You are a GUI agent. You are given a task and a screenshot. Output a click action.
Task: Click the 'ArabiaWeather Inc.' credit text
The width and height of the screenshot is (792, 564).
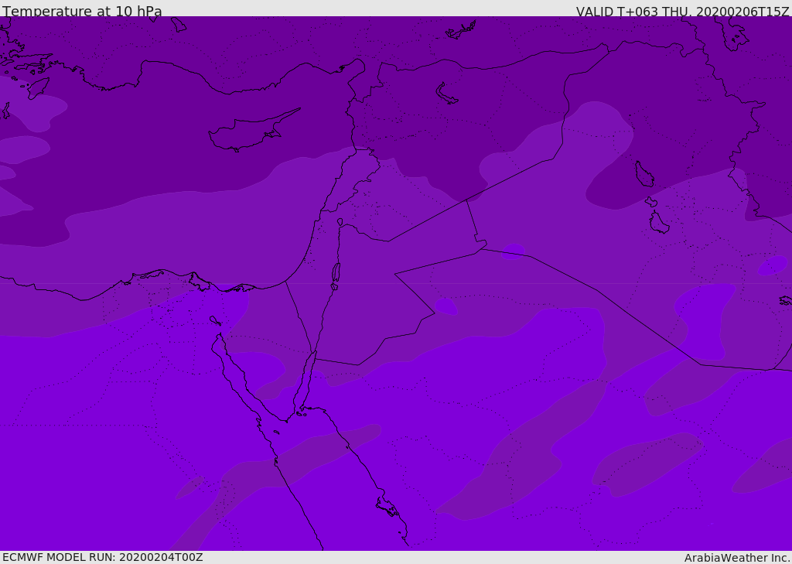tap(737, 558)
